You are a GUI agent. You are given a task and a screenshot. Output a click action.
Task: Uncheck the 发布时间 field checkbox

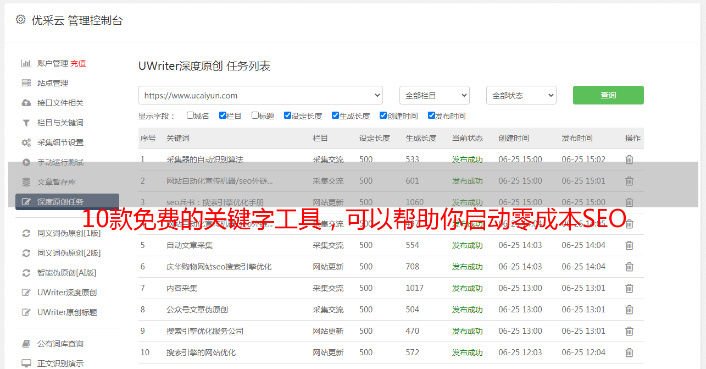(431, 115)
